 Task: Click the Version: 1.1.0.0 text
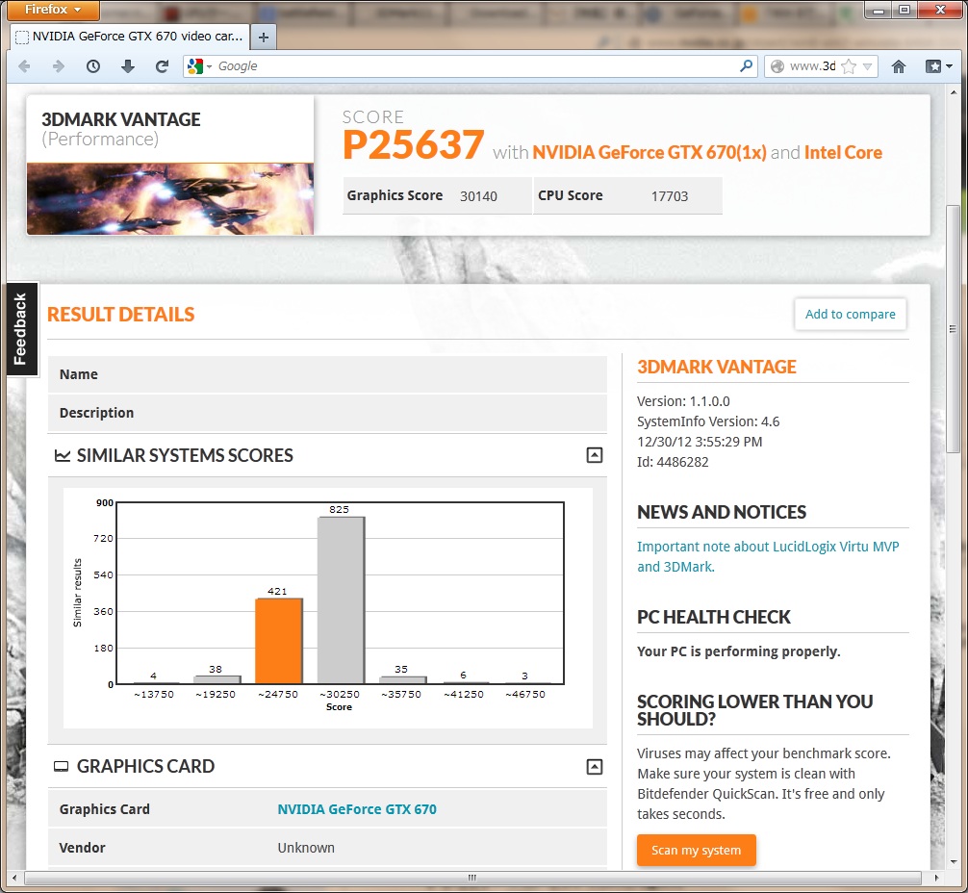tap(683, 401)
